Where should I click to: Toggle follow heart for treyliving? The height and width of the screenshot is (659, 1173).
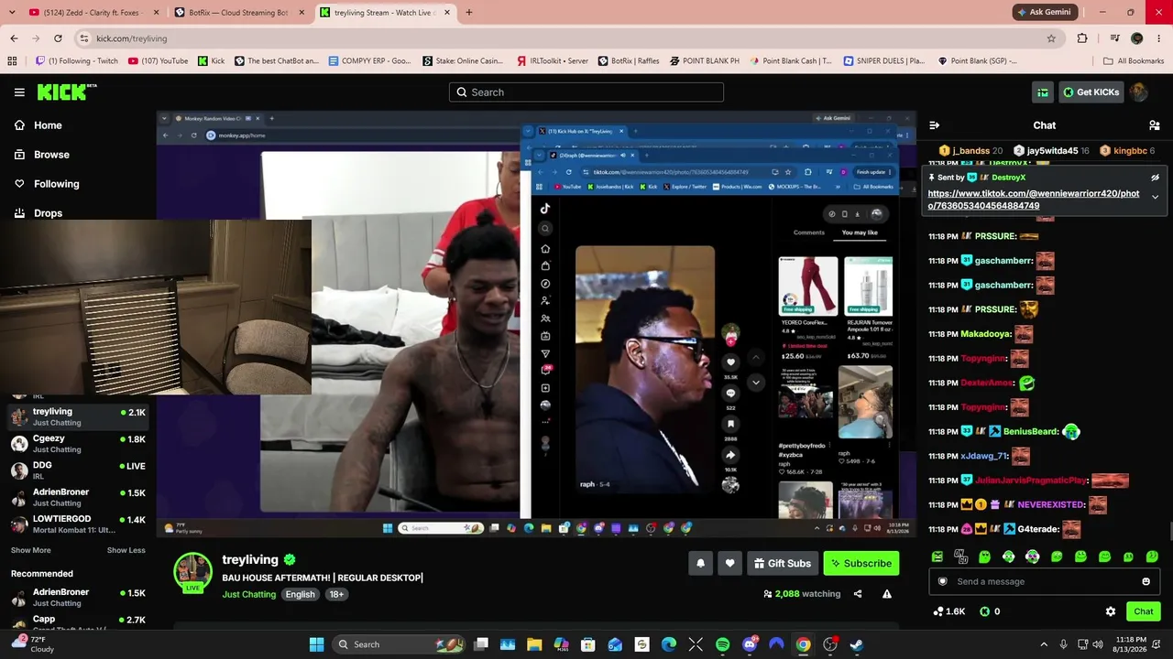(729, 564)
